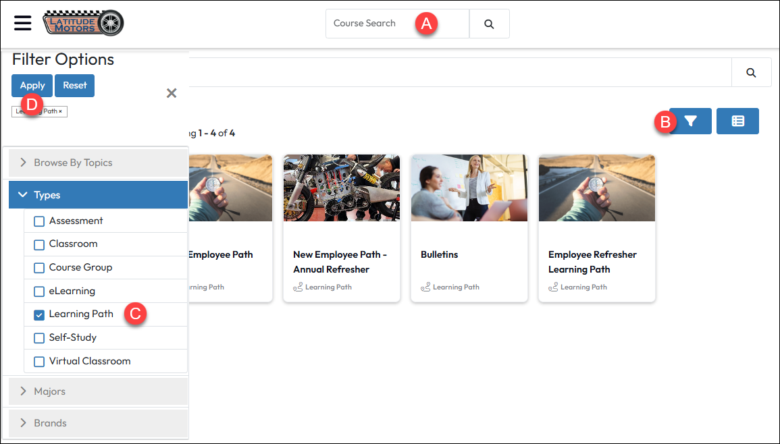Tick the eLearning type checkbox
780x444 pixels.
click(x=39, y=292)
